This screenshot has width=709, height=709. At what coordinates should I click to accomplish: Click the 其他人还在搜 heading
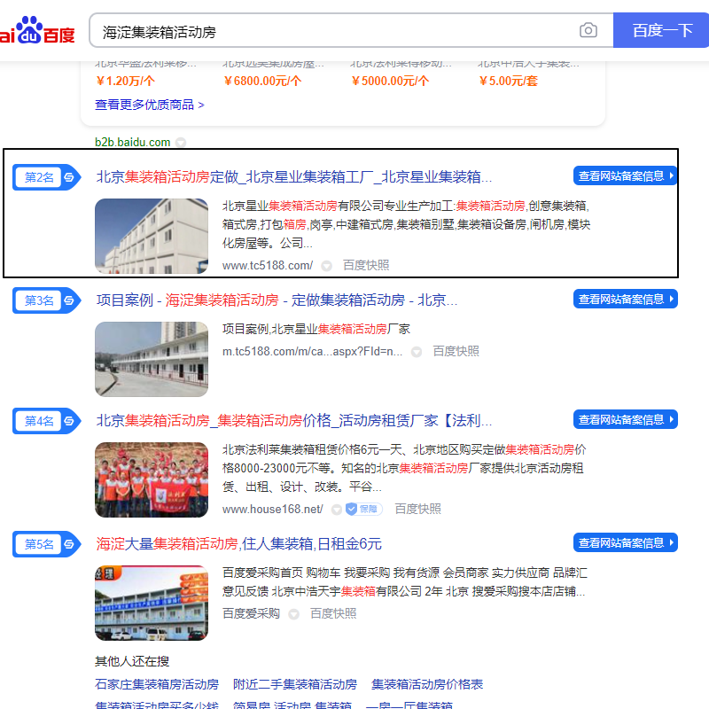132,661
